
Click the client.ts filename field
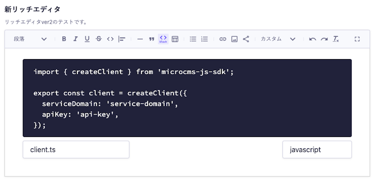tap(76, 149)
